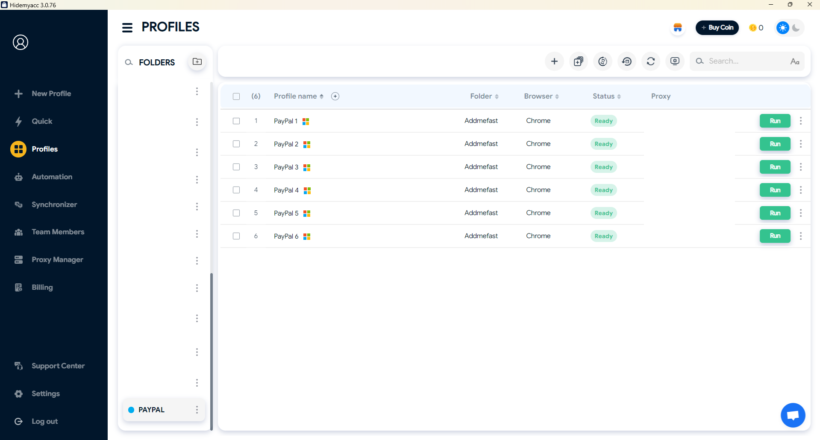Open New Profile in sidebar

coord(43,93)
